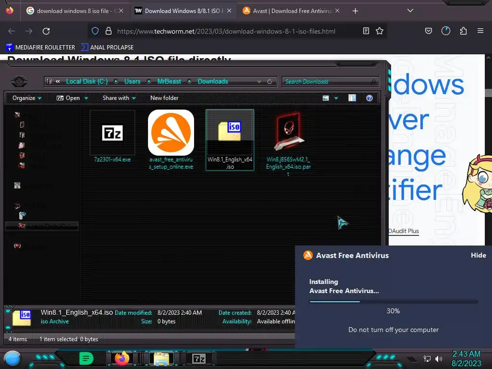
Task: Select the 7z2301-x64.exe file
Action: [x=112, y=136]
